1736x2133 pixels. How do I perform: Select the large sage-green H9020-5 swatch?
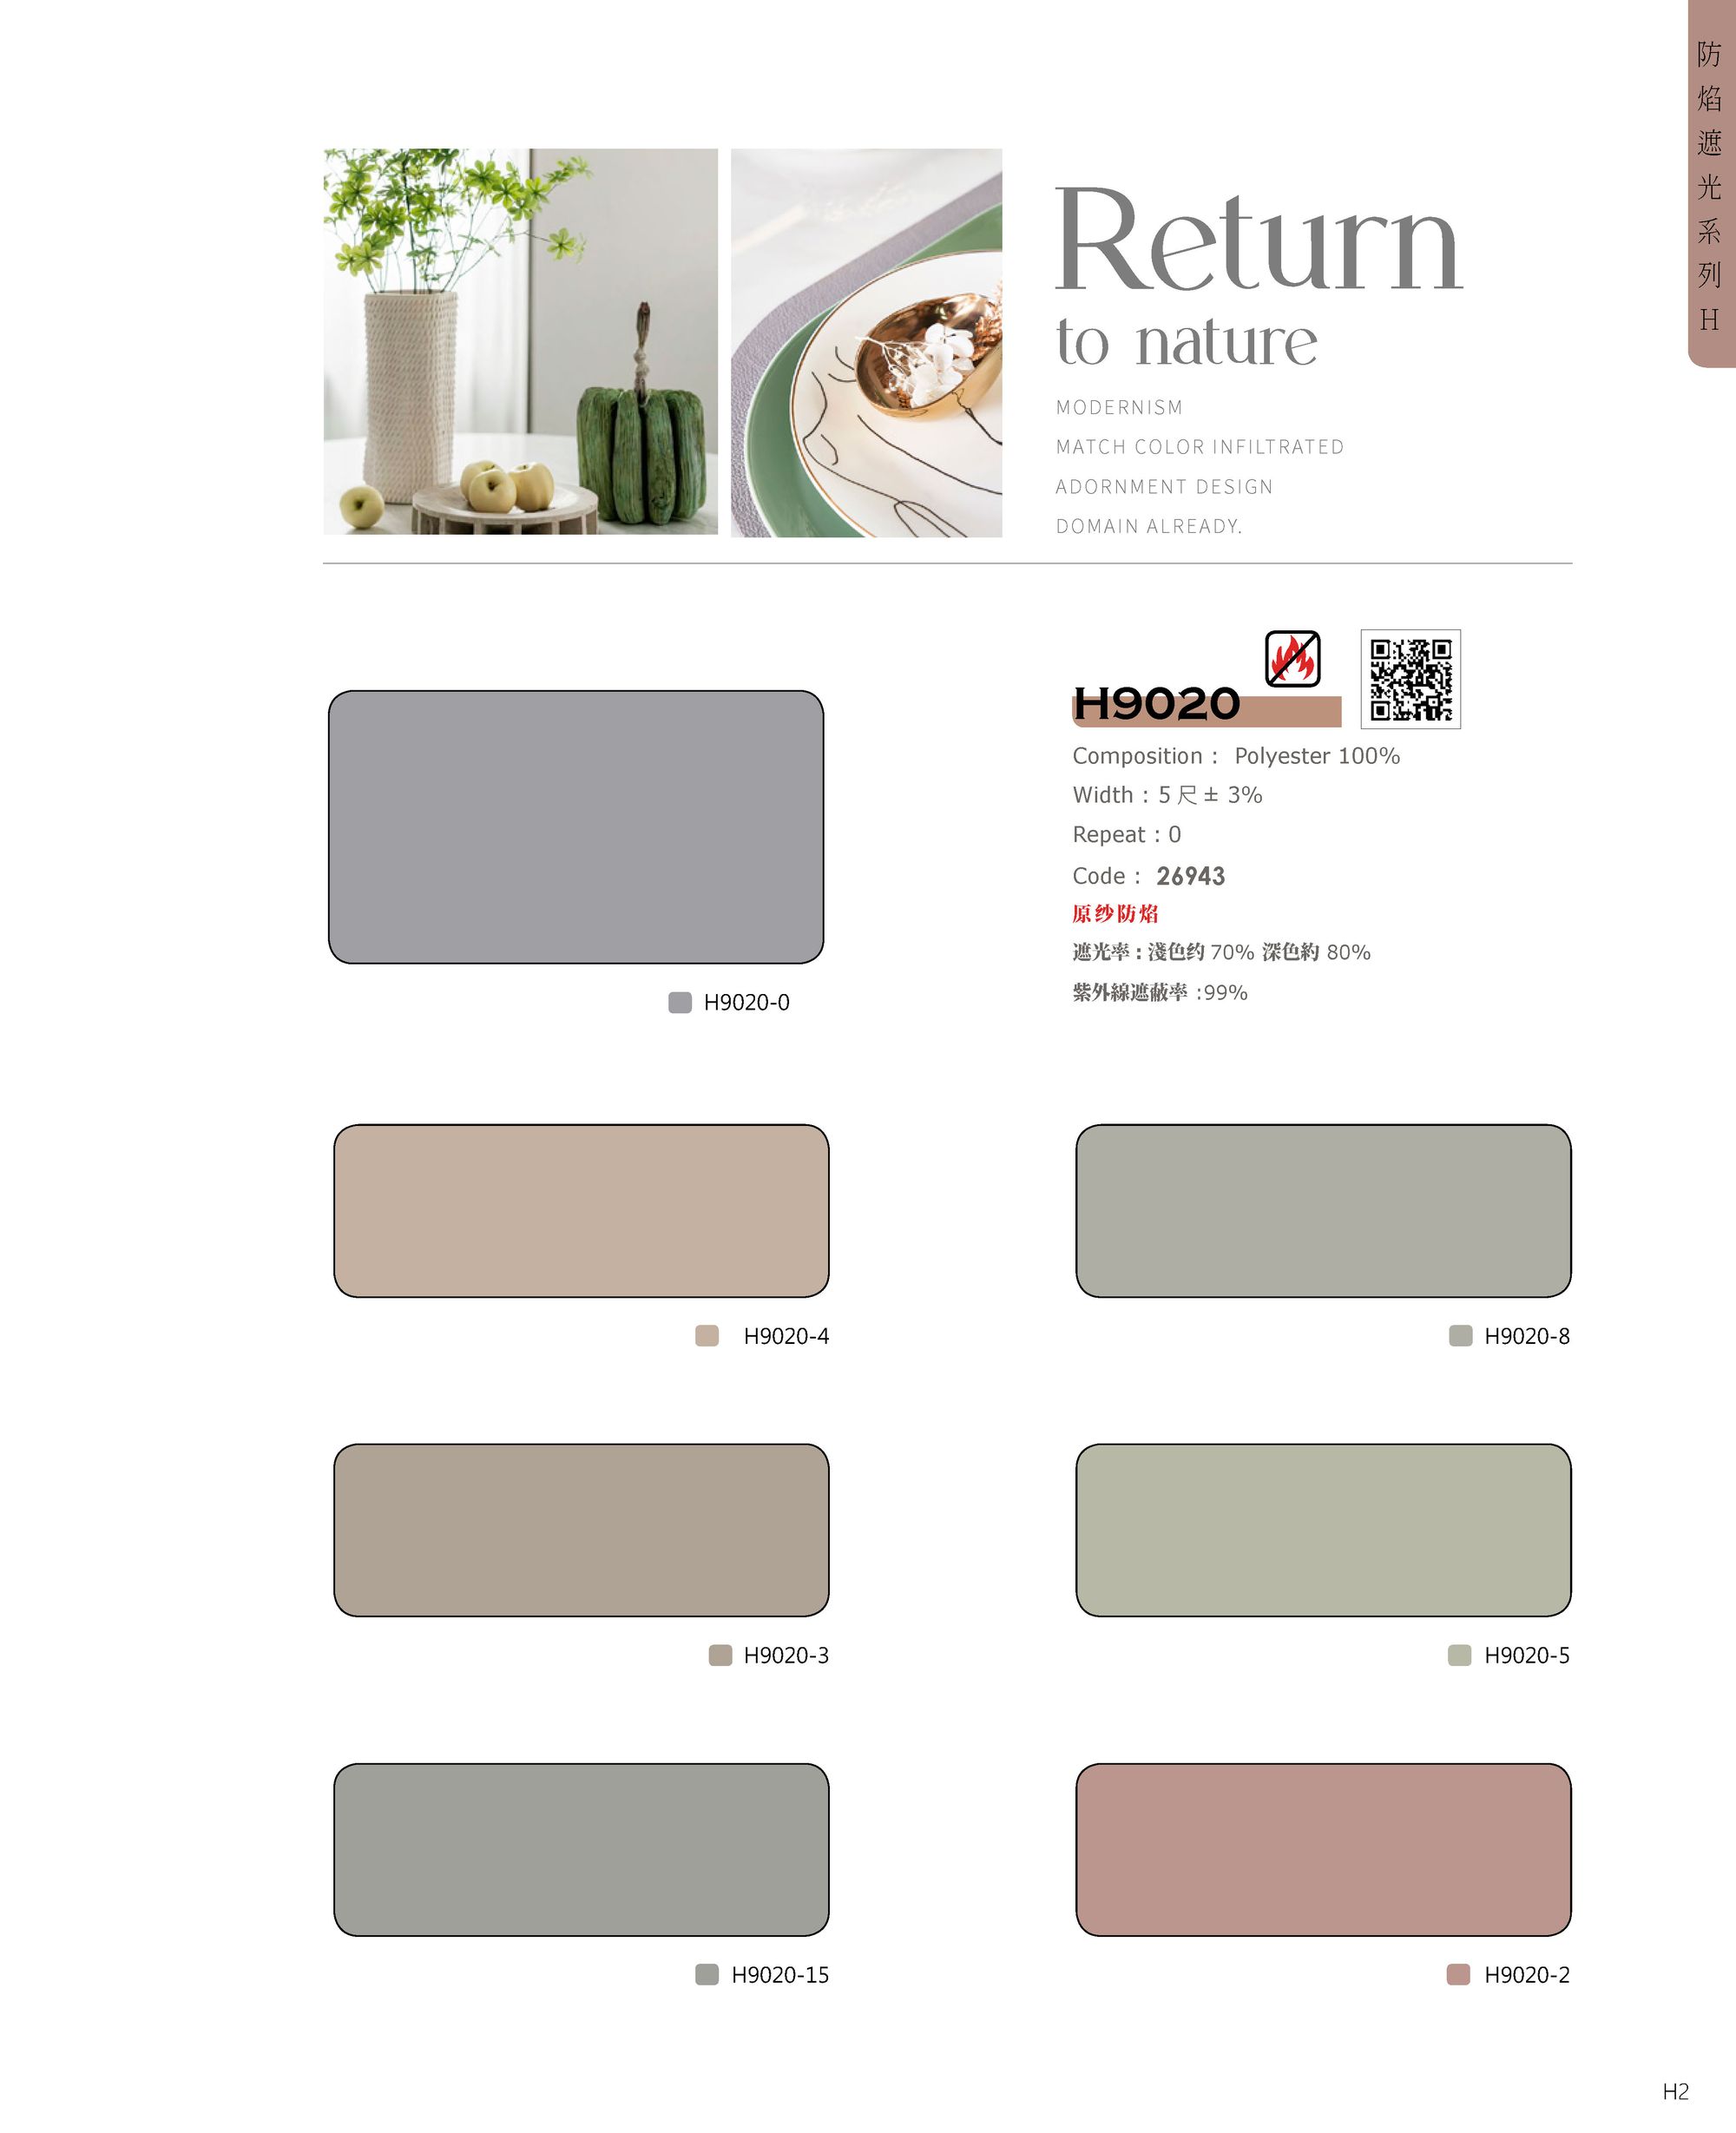[1323, 1530]
